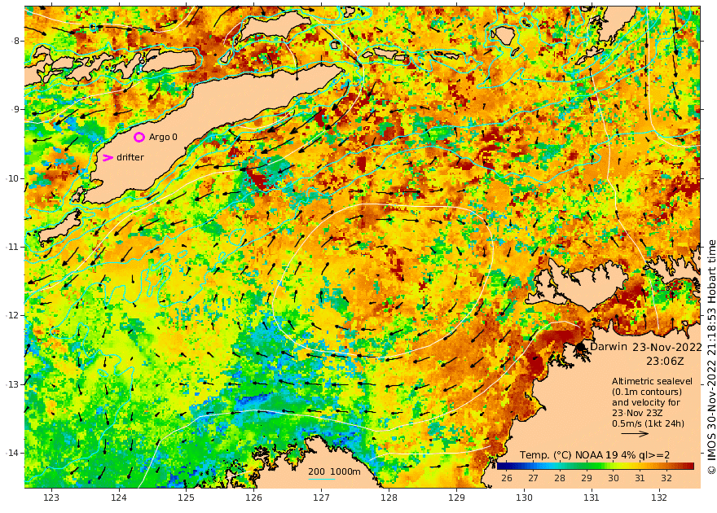Click the black Darwin city dot
Viewport: 717px width, 513px height.
(580, 347)
